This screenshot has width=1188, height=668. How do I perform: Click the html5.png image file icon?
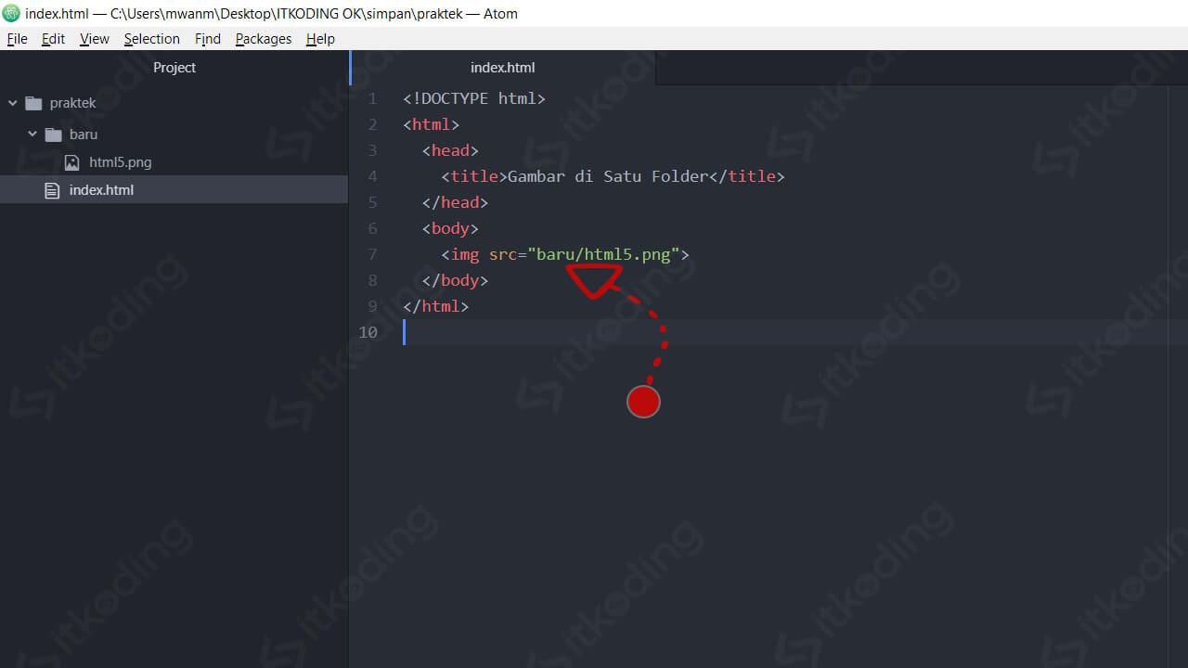coord(71,162)
